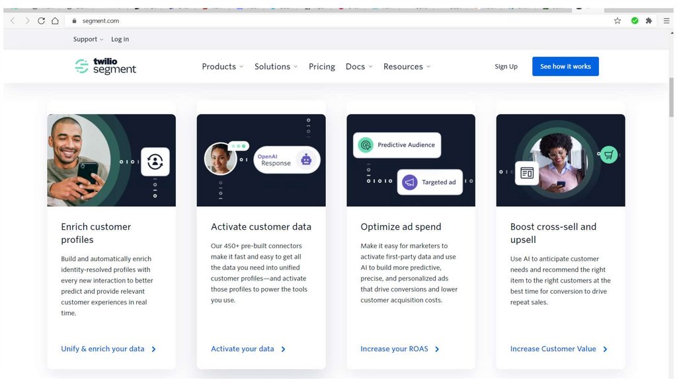The height and width of the screenshot is (379, 677).
Task: Go to the browser home icon
Action: pyautogui.click(x=55, y=20)
